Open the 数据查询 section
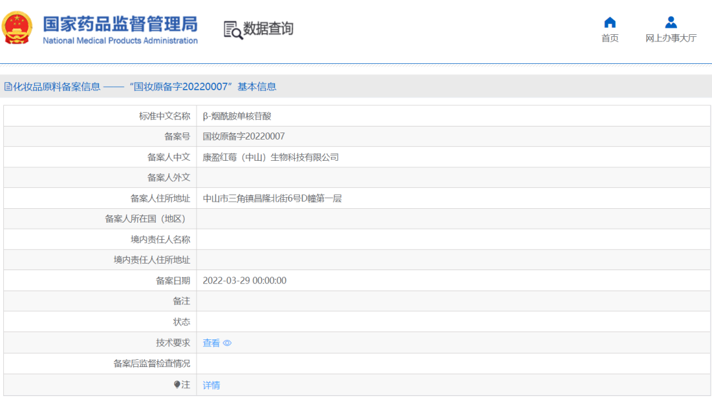Viewport: 712px width, 398px height. 268,28
